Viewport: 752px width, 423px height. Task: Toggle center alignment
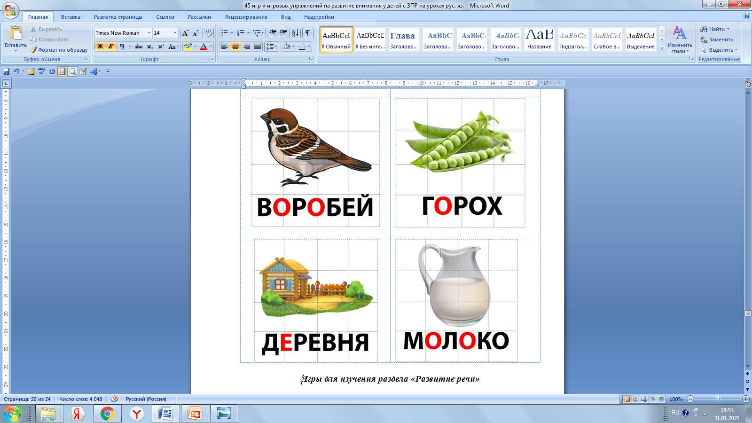pos(235,47)
